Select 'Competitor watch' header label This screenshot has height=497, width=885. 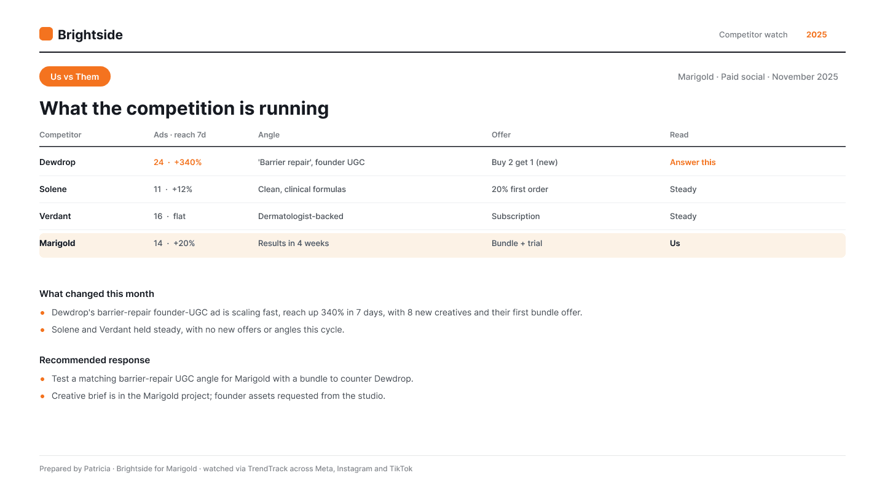click(x=753, y=35)
